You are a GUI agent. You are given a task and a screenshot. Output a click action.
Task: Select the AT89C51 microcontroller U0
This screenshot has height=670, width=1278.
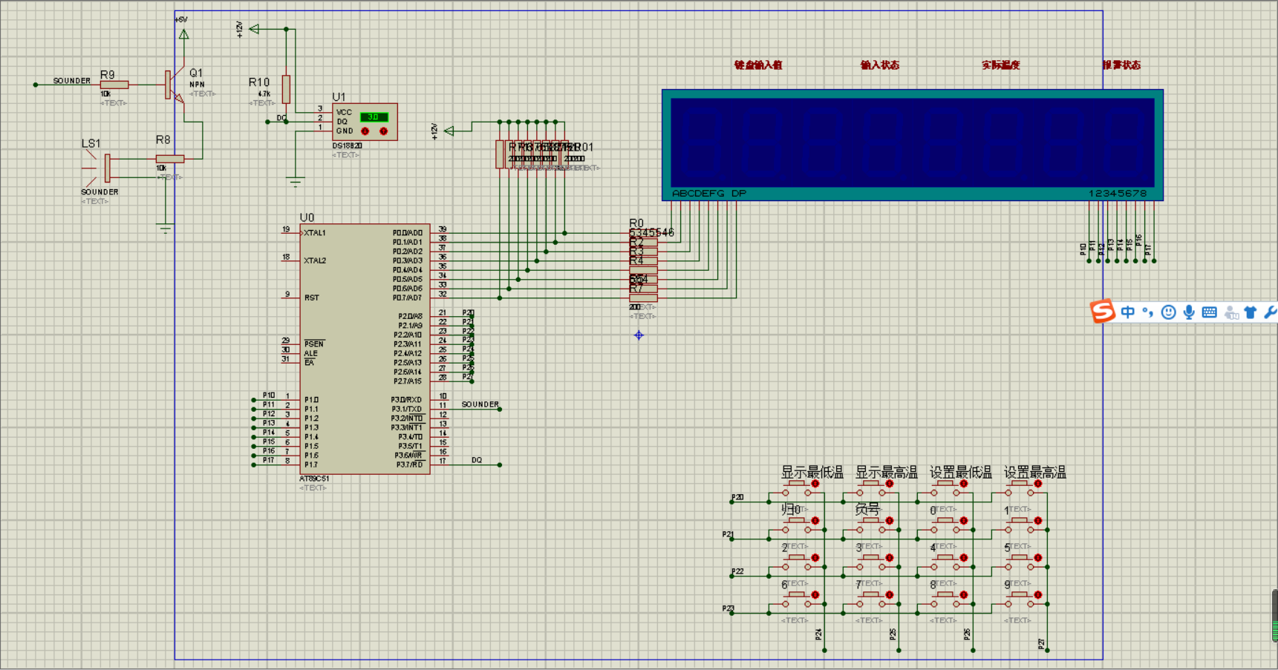coord(365,349)
